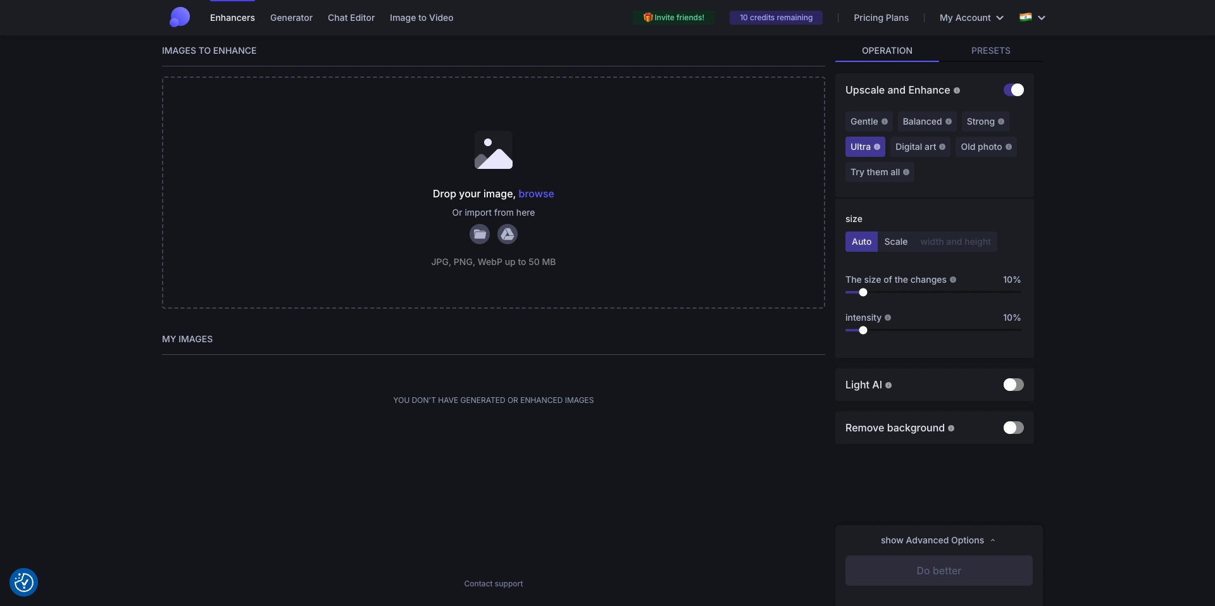This screenshot has width=1215, height=606.
Task: Open the Generator page
Action: point(291,18)
